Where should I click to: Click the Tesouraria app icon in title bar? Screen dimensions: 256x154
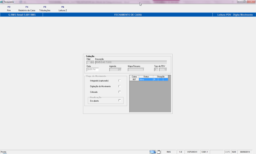pos(2,2)
